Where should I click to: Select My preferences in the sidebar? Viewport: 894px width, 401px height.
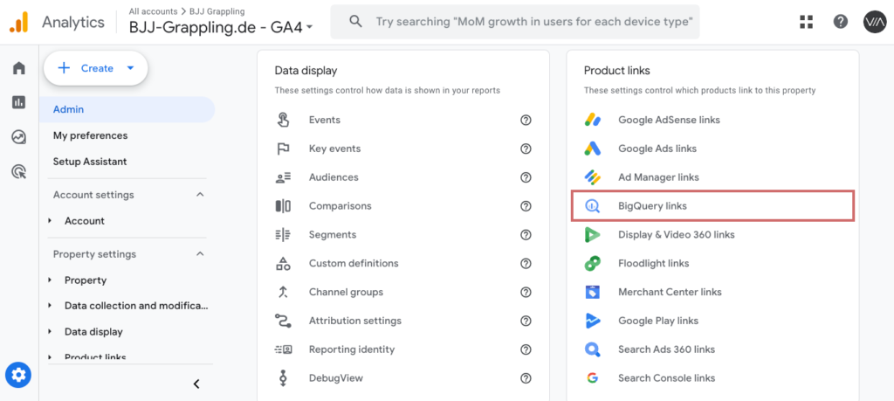coord(90,135)
